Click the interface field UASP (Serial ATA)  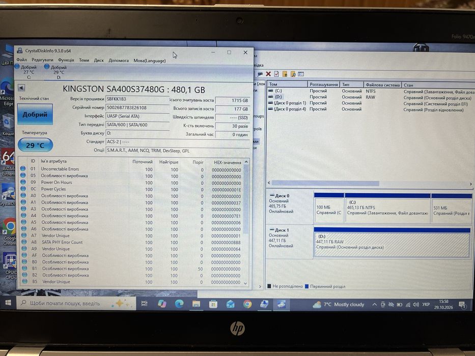point(137,116)
